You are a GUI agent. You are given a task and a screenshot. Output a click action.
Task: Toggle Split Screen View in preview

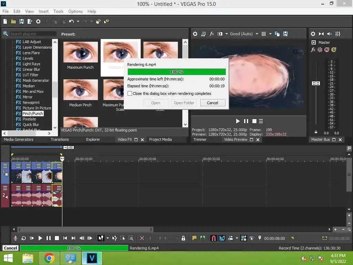point(220,34)
